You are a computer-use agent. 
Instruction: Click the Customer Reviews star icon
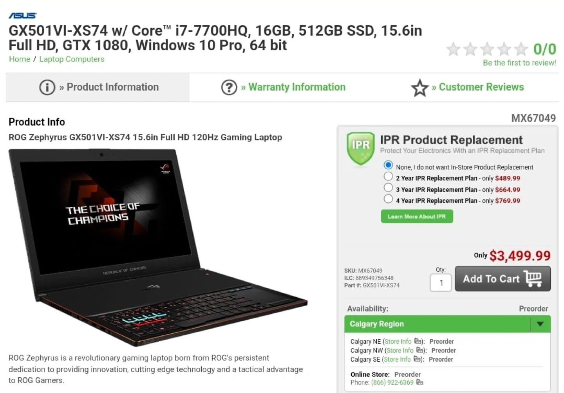pyautogui.click(x=419, y=87)
